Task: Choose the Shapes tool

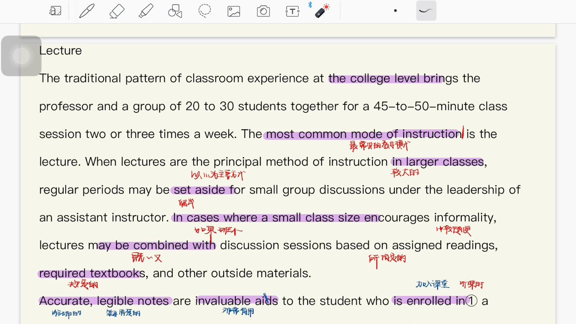Action: (175, 11)
